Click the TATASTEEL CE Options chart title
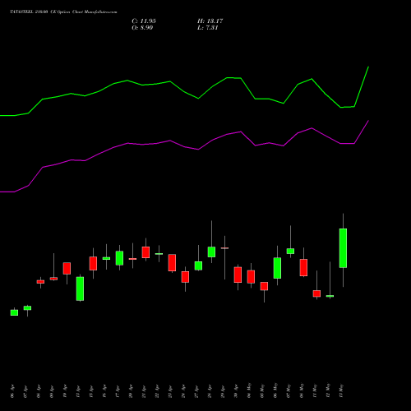The width and height of the screenshot is (411, 411). (x=63, y=12)
